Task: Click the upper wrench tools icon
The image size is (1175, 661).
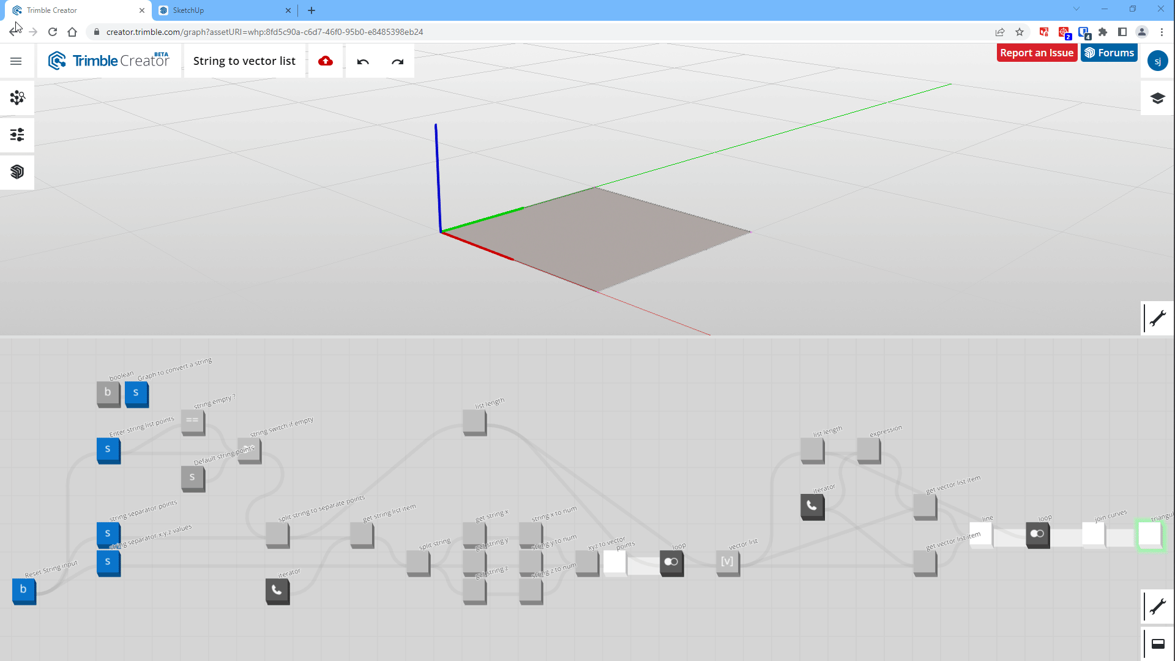Action: pyautogui.click(x=1157, y=318)
